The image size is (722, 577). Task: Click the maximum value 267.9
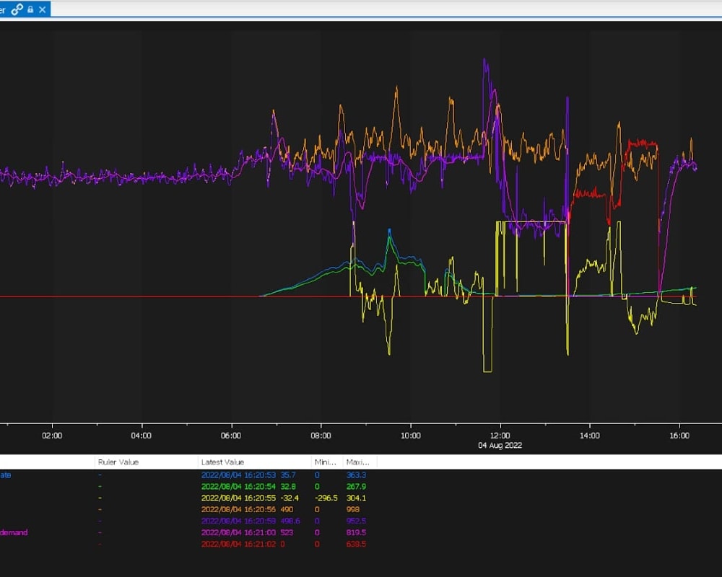[356, 486]
